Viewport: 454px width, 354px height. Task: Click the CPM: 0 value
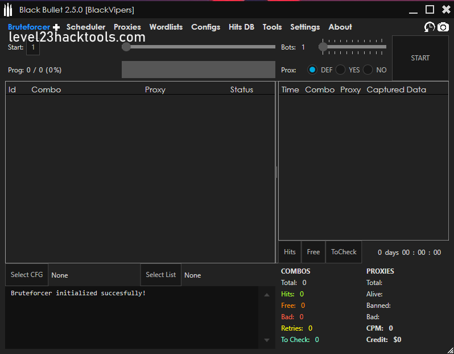379,328
